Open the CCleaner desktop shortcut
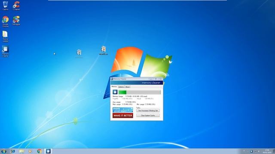Screen dimensions: 275x154 point(16,6)
